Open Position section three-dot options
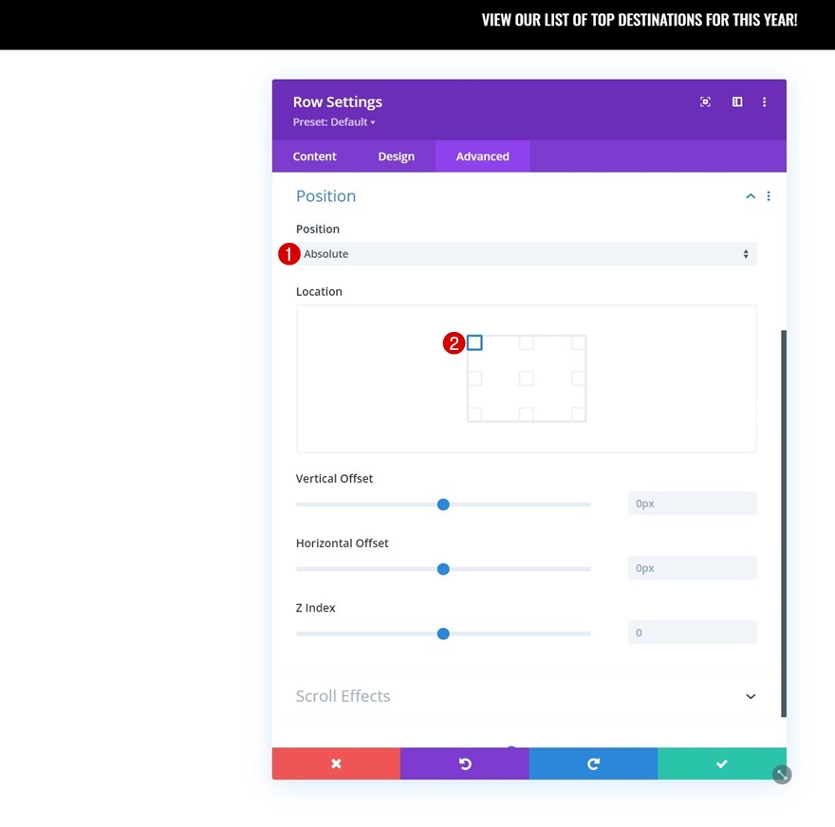This screenshot has height=827, width=835. click(769, 196)
